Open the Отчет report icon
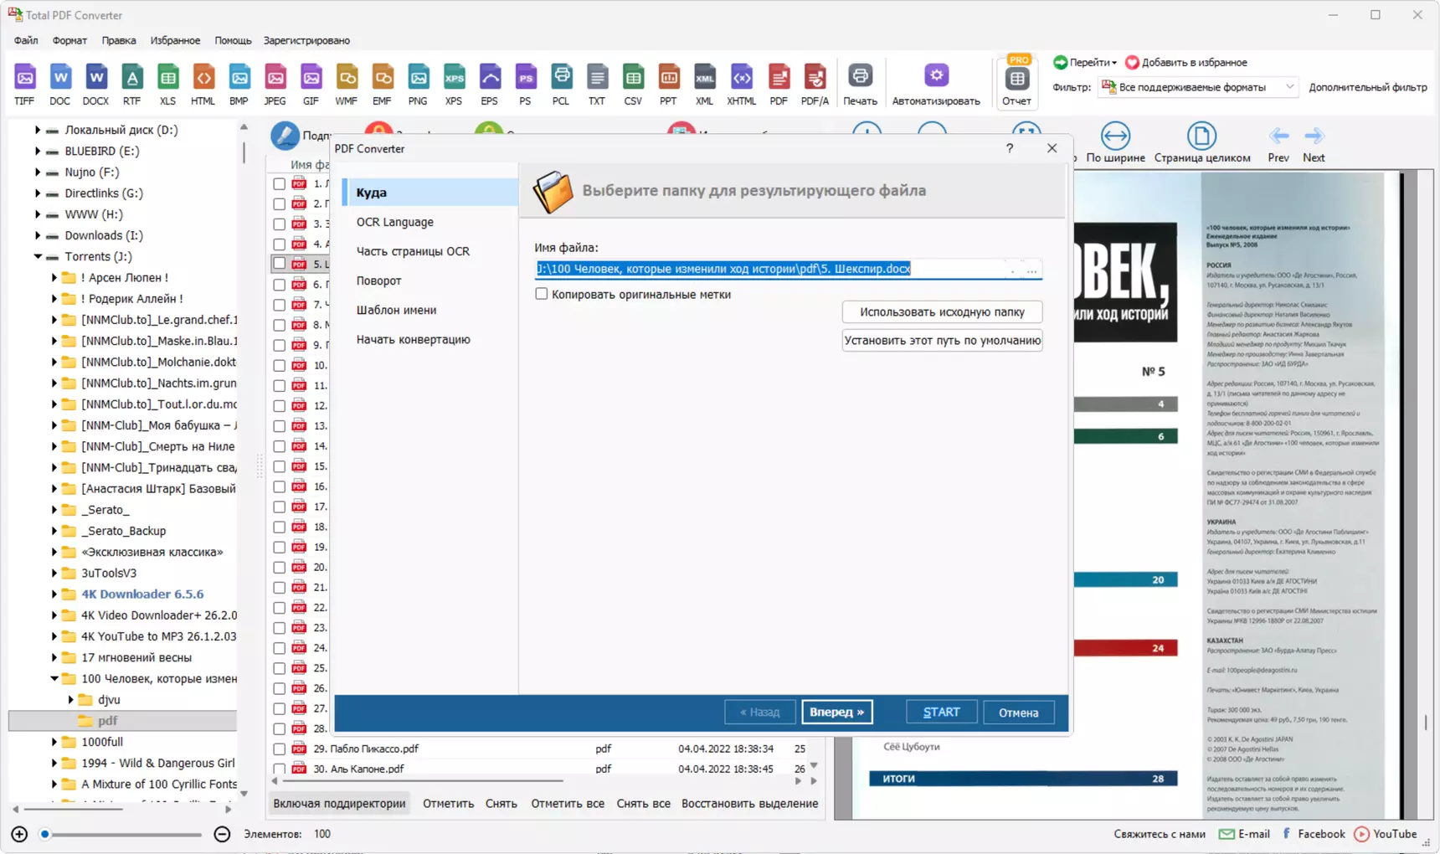Image resolution: width=1440 pixels, height=854 pixels. pos(1016,80)
